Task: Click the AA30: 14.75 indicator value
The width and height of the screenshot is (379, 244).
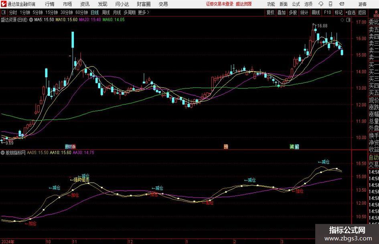Action: point(83,153)
